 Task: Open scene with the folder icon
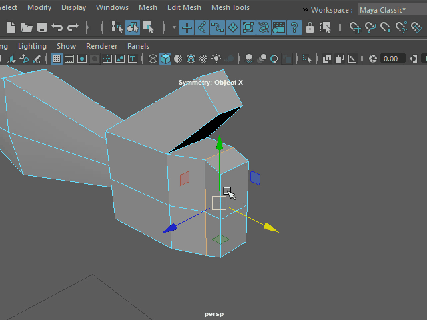click(x=27, y=27)
